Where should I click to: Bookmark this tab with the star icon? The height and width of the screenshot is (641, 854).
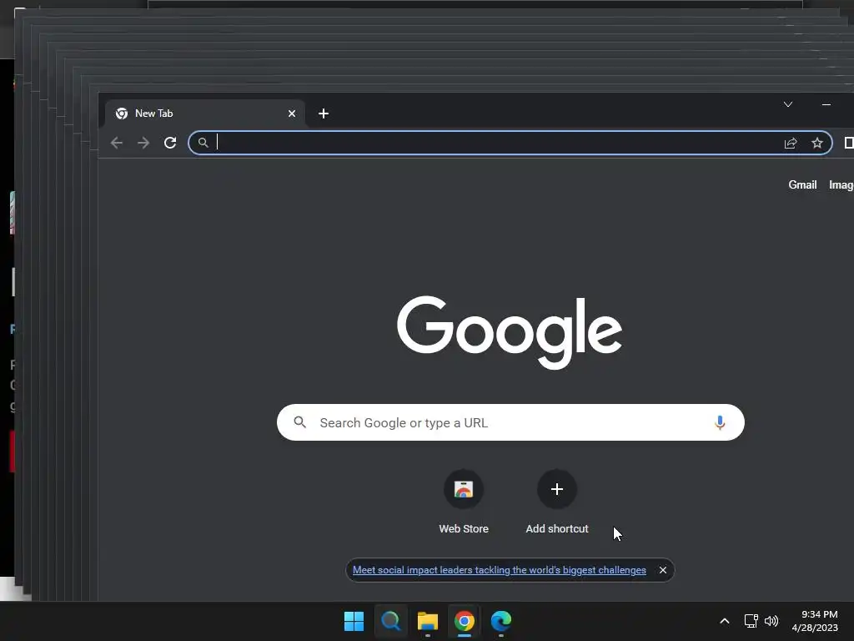(817, 143)
